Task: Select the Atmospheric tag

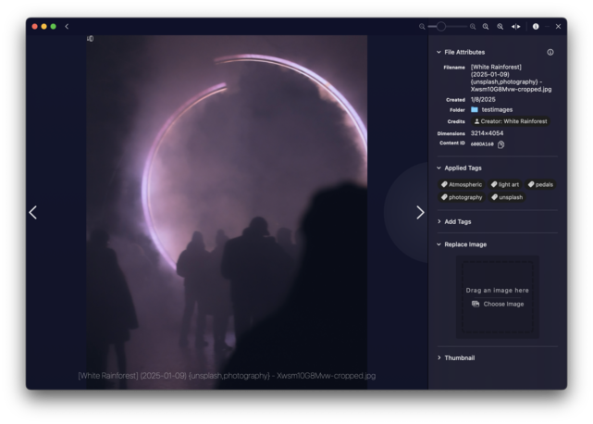Action: (462, 184)
